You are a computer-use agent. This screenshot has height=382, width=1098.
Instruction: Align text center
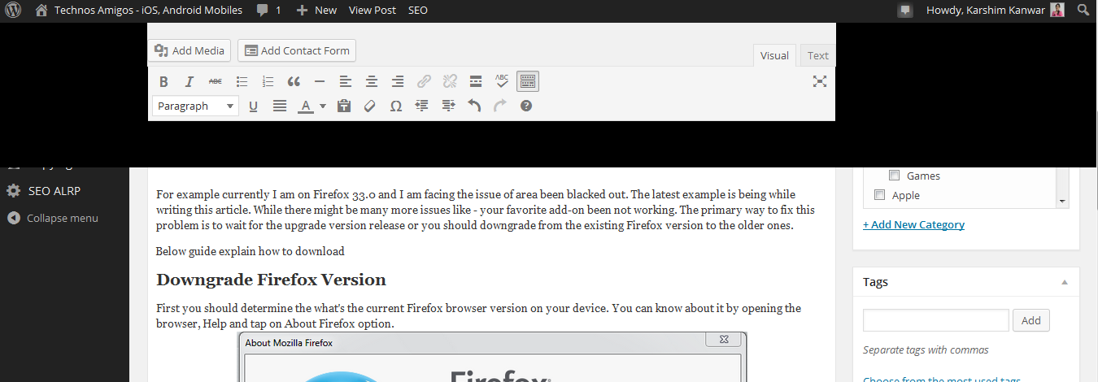(372, 81)
